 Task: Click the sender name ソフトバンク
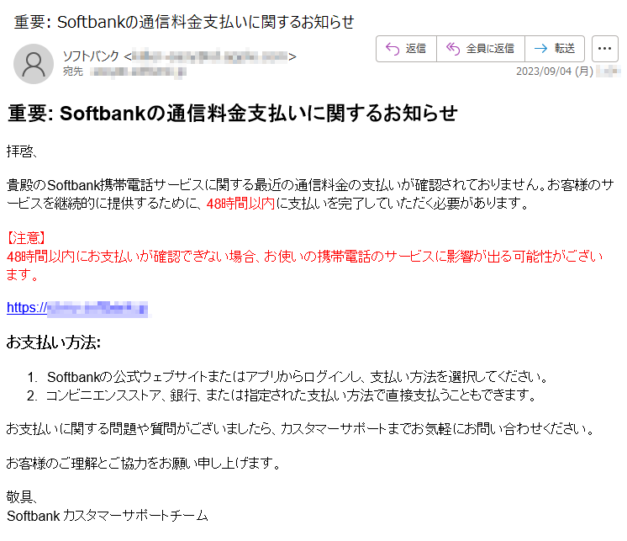click(x=91, y=56)
